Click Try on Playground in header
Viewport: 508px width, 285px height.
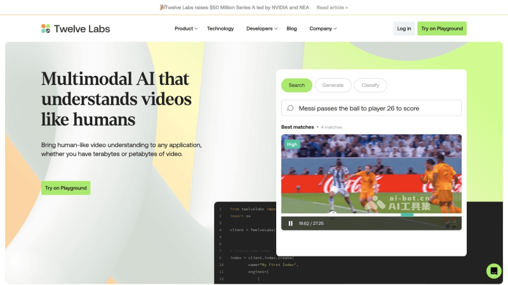point(442,28)
